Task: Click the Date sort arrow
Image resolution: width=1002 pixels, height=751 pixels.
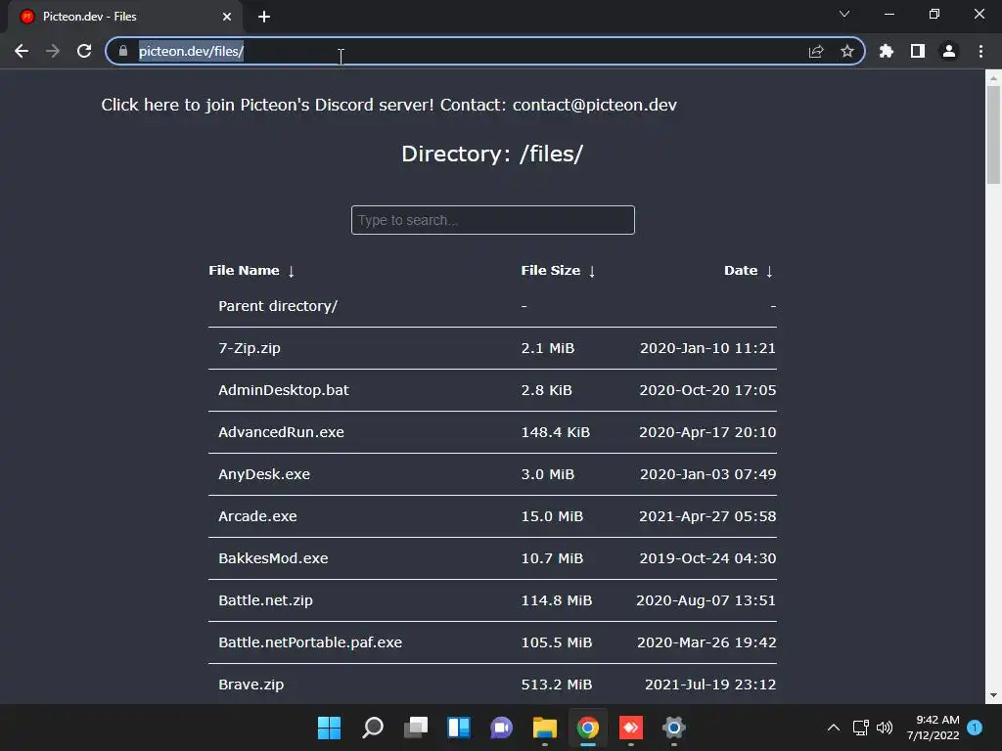Action: point(769,272)
